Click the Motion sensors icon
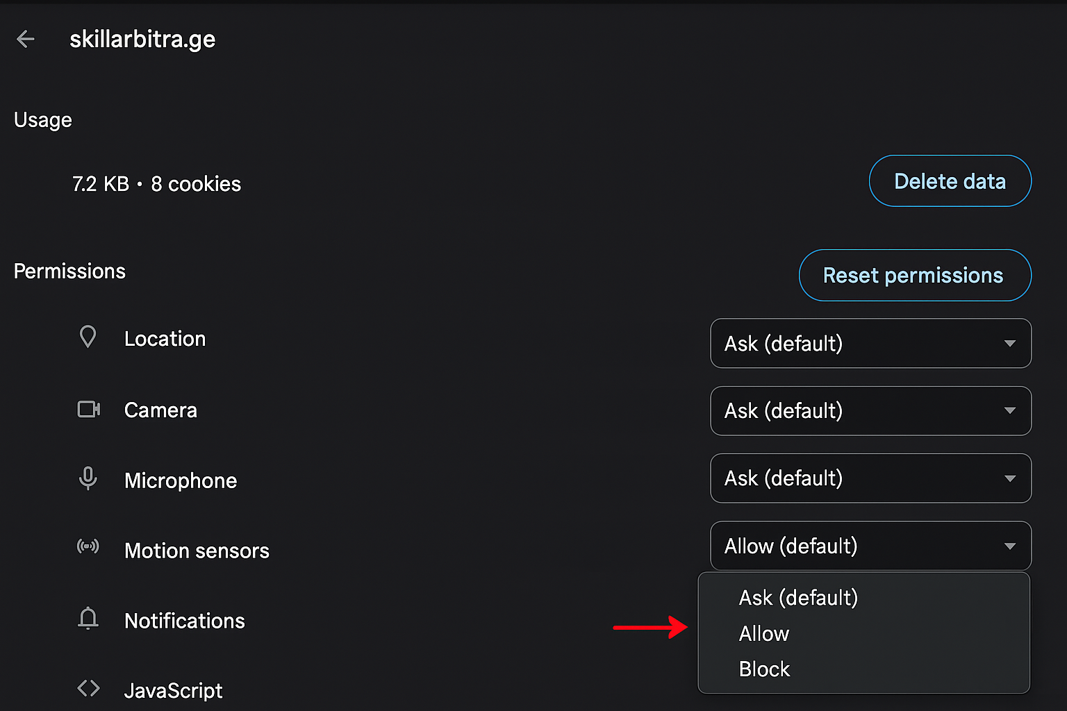 88,546
